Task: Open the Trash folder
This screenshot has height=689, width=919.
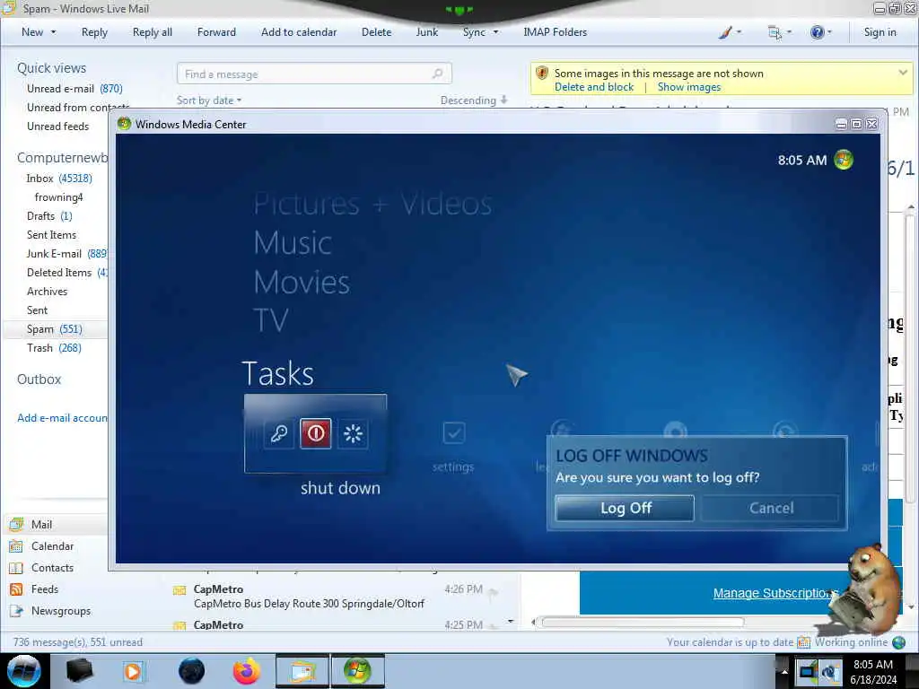Action: [54, 348]
